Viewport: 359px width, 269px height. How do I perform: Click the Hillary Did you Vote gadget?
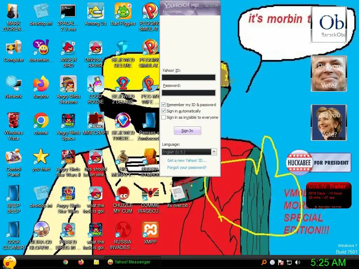329,122
